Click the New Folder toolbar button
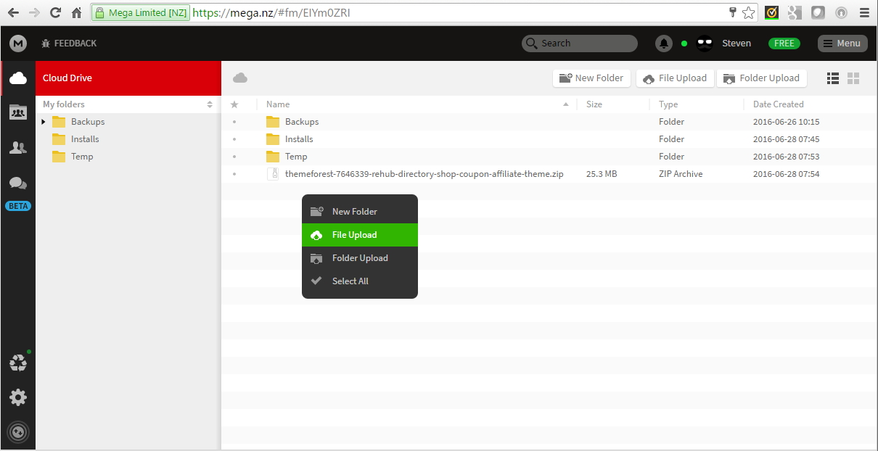Screen dimensions: 878x451 pyautogui.click(x=591, y=78)
